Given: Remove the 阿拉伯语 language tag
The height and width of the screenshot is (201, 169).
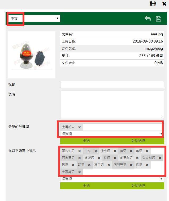Looking at the screenshot, I should 79,151.
